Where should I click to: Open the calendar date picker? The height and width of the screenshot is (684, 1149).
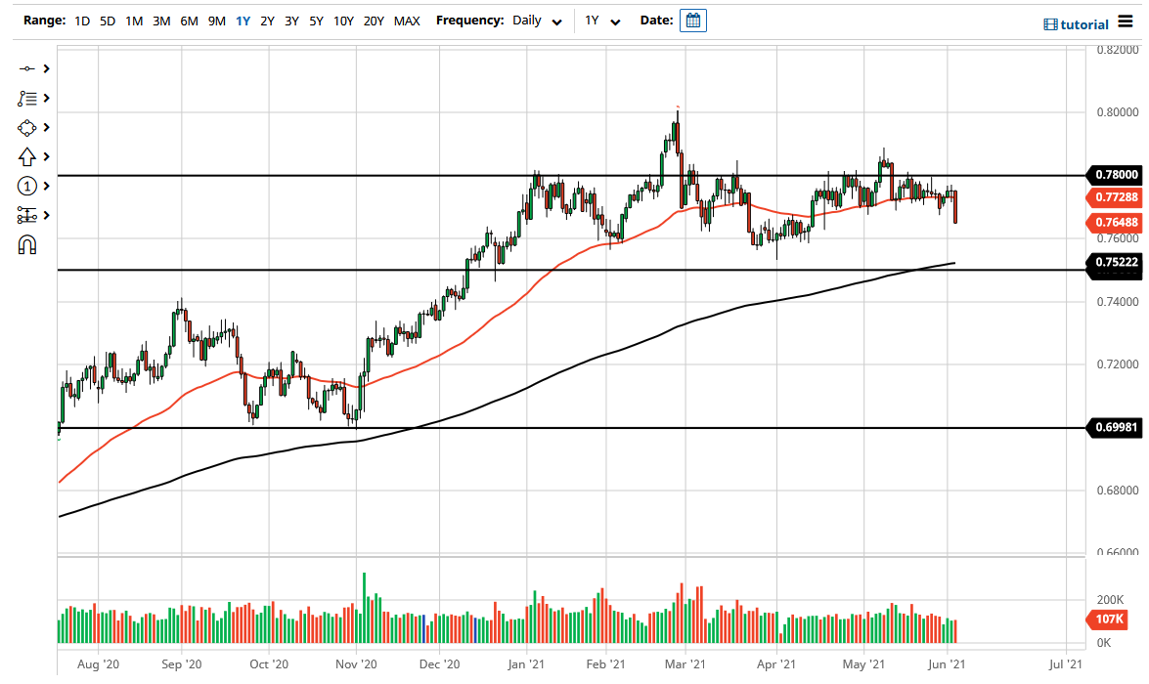click(x=692, y=20)
